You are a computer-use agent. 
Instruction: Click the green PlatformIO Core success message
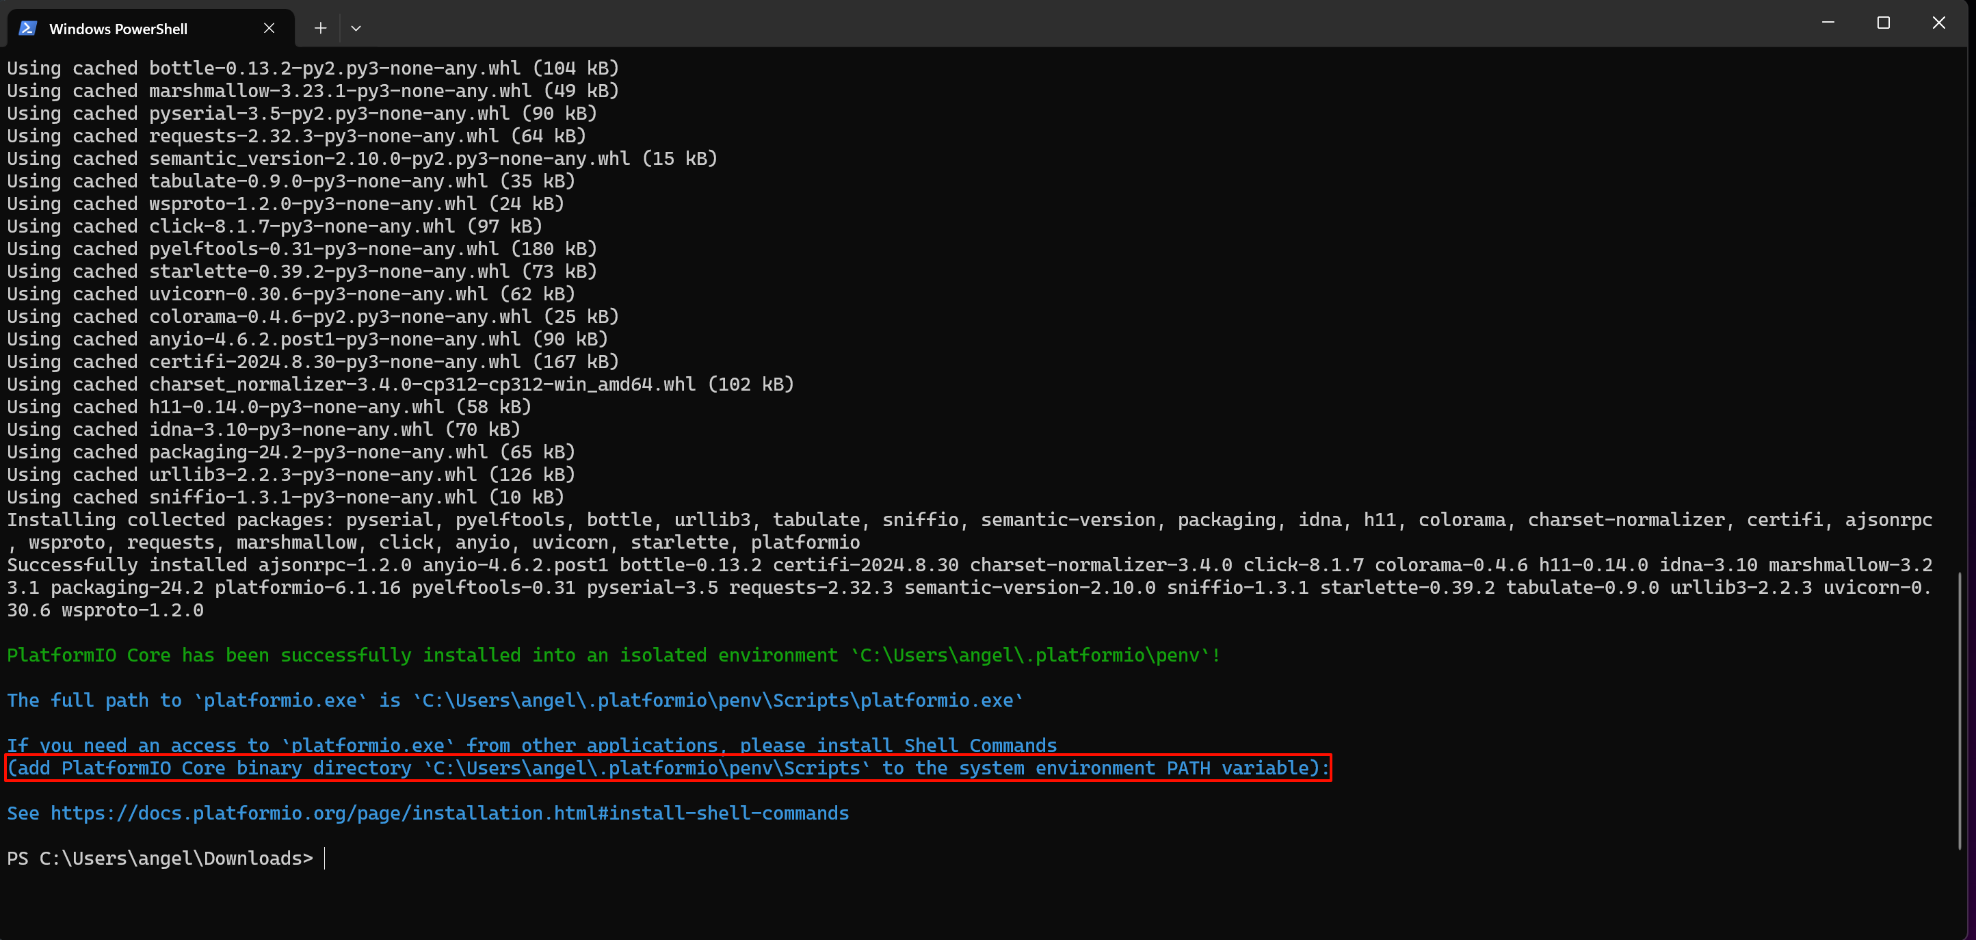(x=614, y=655)
